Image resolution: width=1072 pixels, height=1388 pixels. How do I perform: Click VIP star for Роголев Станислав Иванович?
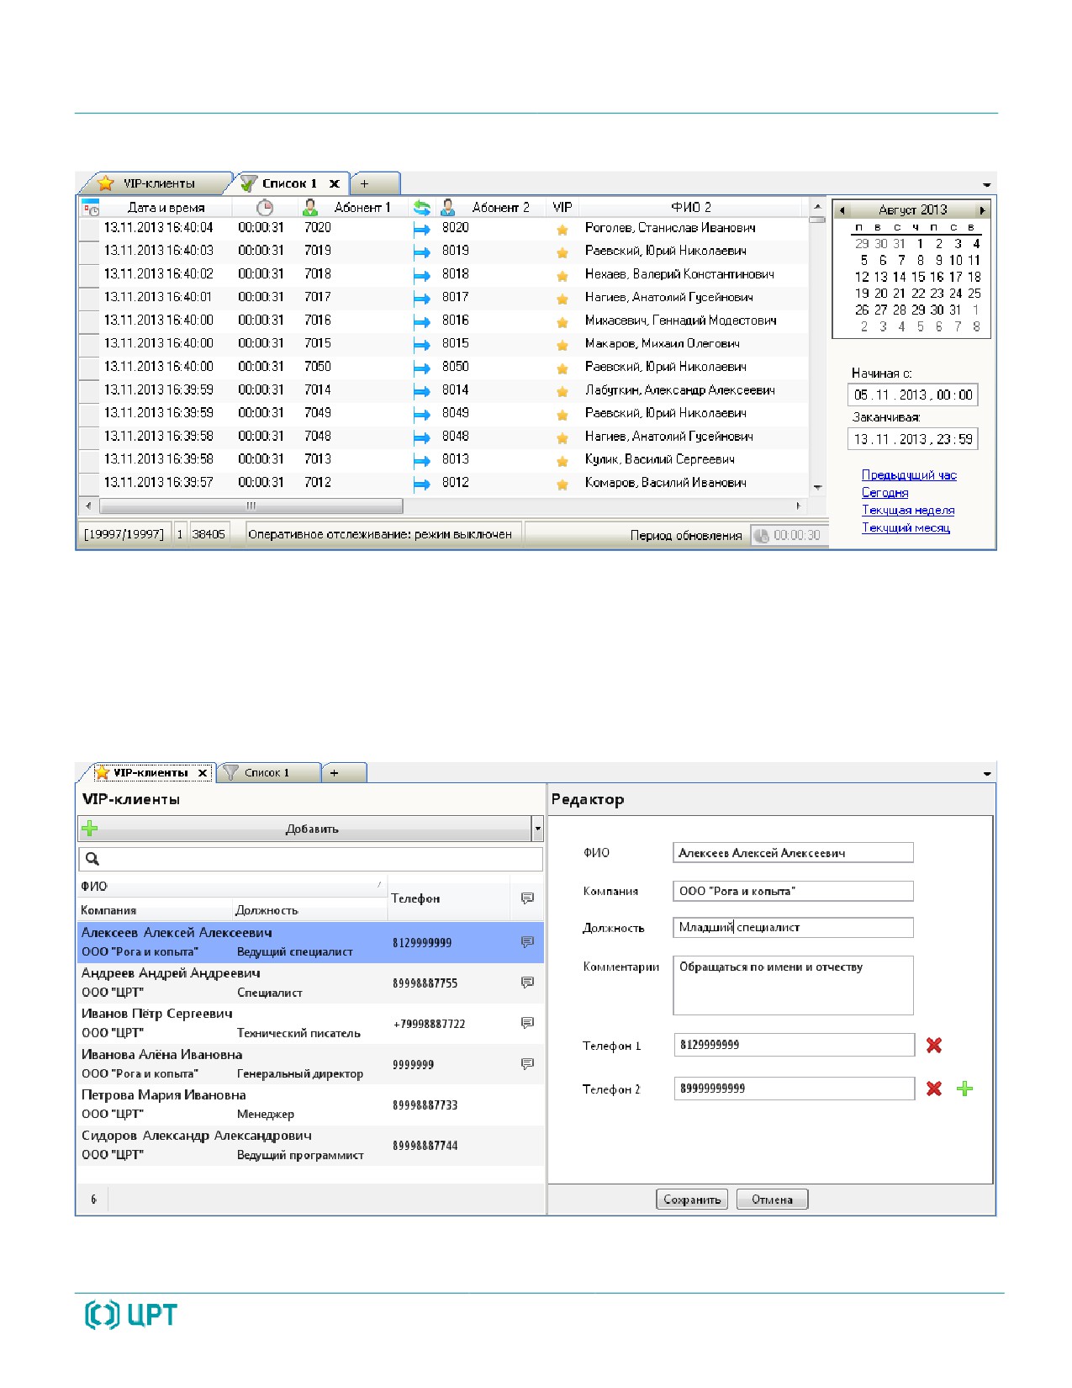click(562, 230)
